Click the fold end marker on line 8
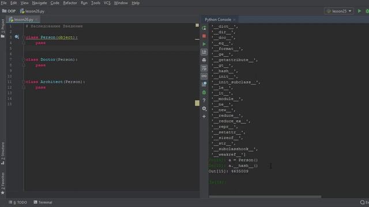Viewport: 369px width, 207px height. pos(24,65)
